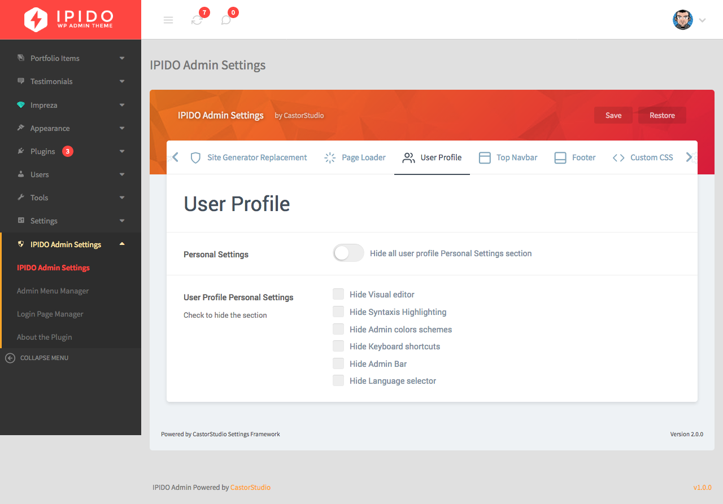723x504 pixels.
Task: Click the Users person icon
Action: (x=21, y=174)
